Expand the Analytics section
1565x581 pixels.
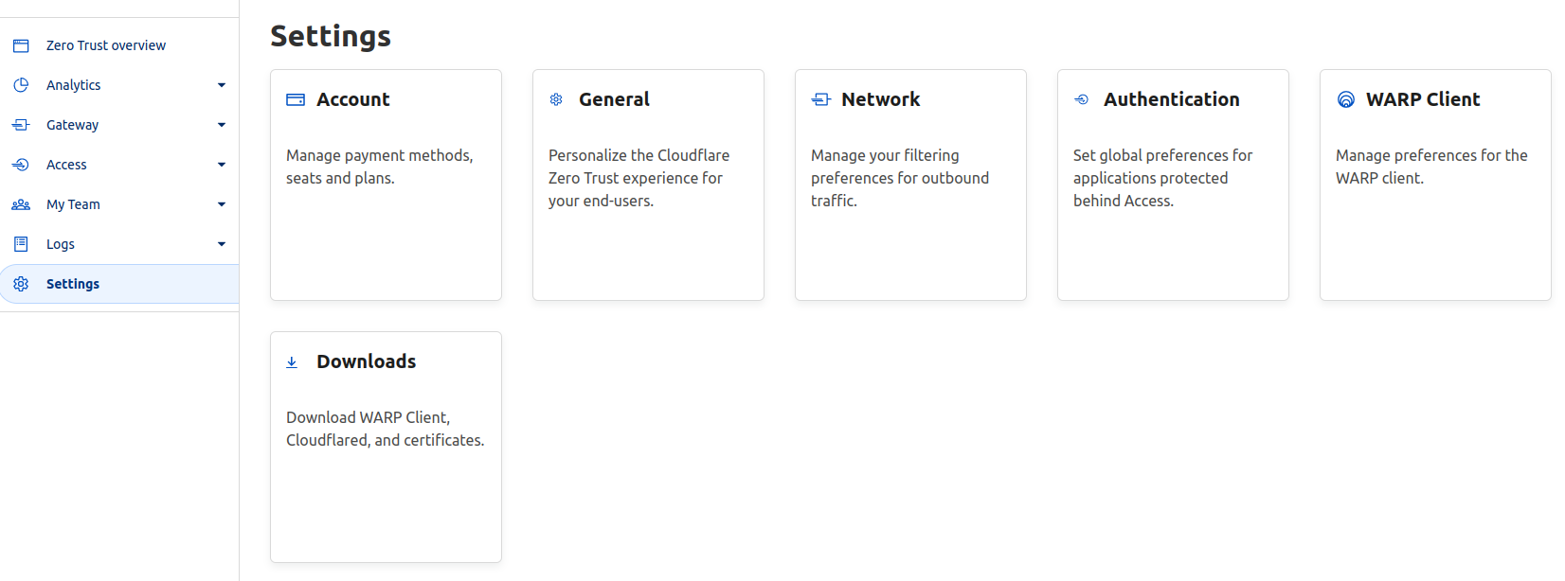[x=222, y=84]
